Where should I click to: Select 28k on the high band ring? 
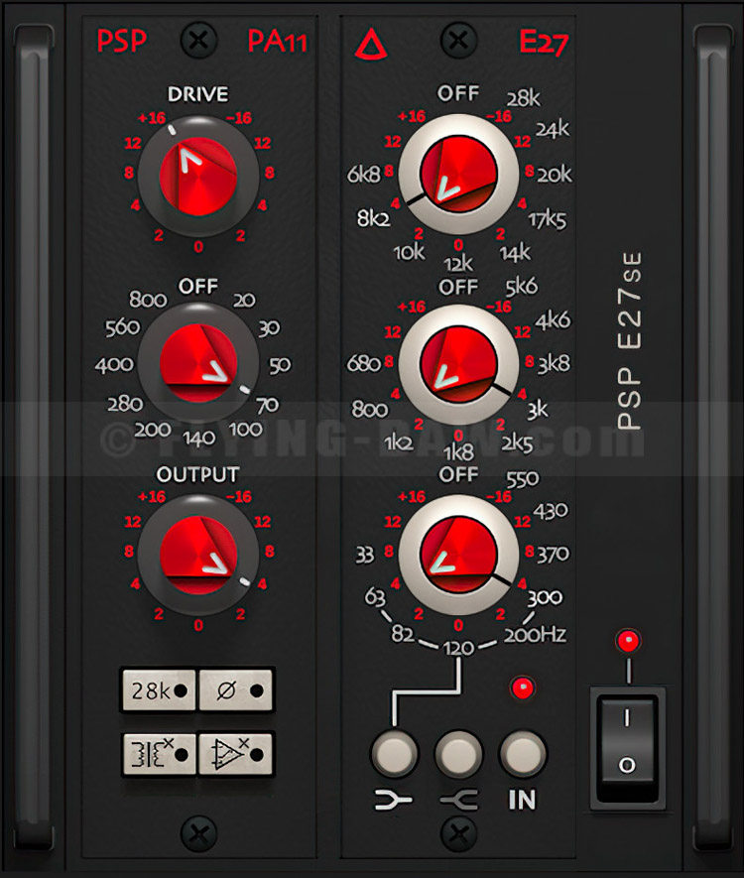coord(523,98)
